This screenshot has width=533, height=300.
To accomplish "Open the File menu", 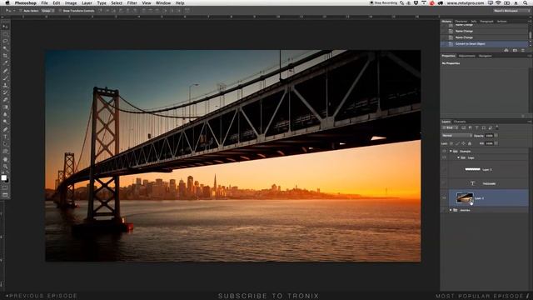I will pyautogui.click(x=44, y=2).
